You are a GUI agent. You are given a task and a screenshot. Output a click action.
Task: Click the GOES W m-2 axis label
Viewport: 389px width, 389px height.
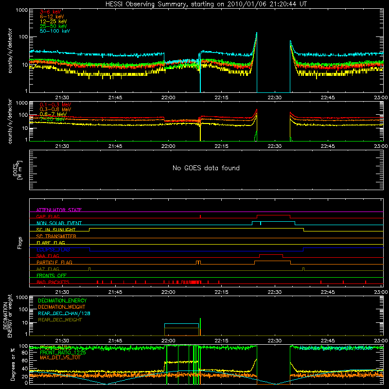point(18,170)
